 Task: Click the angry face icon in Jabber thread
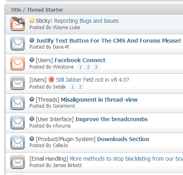(x=51, y=80)
